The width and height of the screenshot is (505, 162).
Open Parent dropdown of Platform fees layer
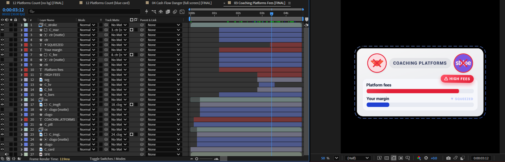pos(163,70)
